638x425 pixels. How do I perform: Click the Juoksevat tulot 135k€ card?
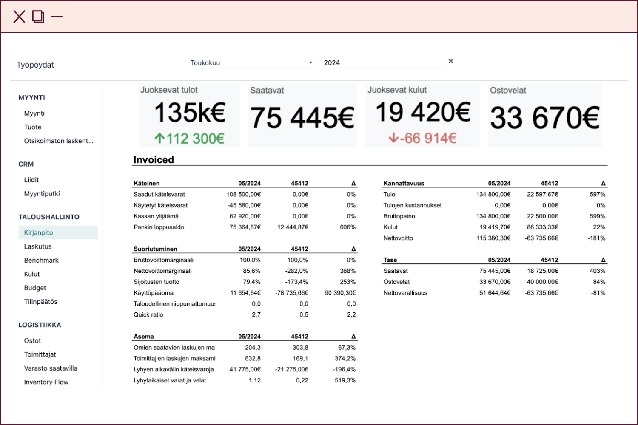[189, 116]
